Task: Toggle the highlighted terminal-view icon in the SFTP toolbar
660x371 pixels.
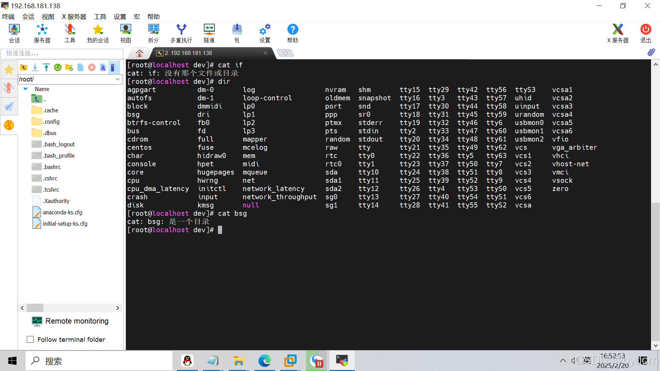Action: click(114, 68)
